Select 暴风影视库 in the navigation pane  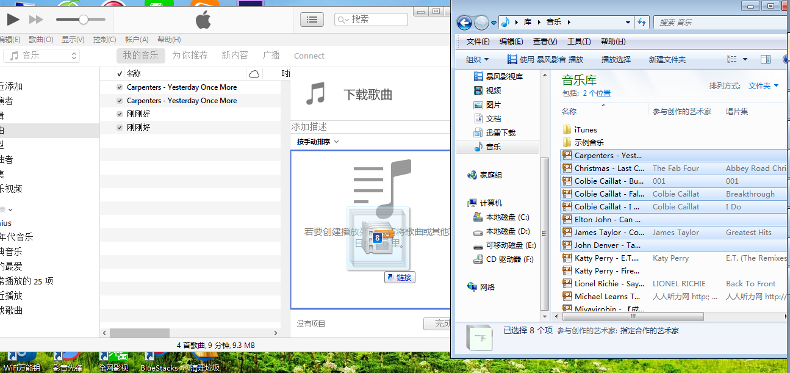pyautogui.click(x=498, y=76)
